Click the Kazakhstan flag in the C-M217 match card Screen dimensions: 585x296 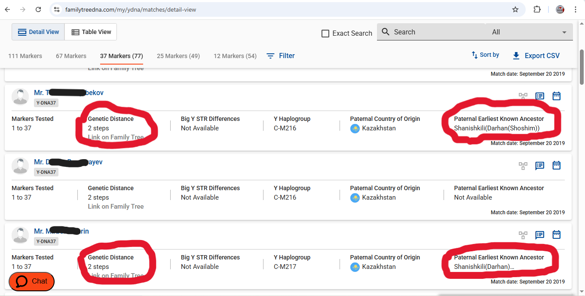tap(355, 267)
